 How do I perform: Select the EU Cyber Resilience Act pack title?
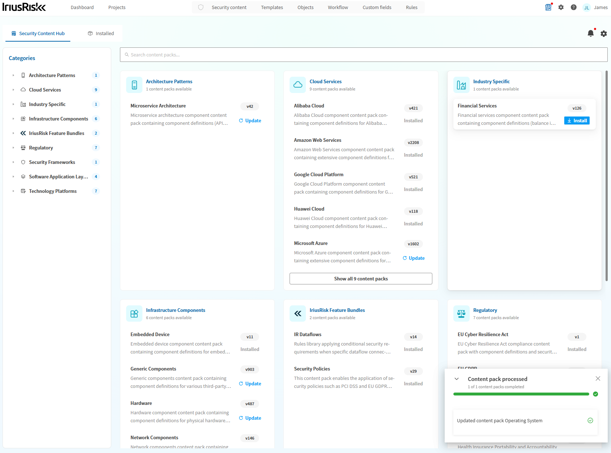pos(483,334)
